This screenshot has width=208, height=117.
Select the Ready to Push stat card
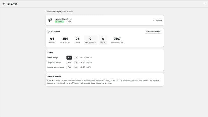(x=90, y=40)
